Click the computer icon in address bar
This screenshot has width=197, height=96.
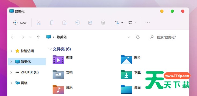click(x=49, y=37)
